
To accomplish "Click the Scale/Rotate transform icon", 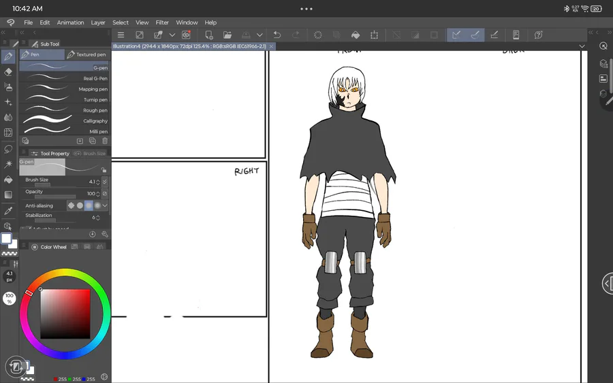I will (374, 35).
